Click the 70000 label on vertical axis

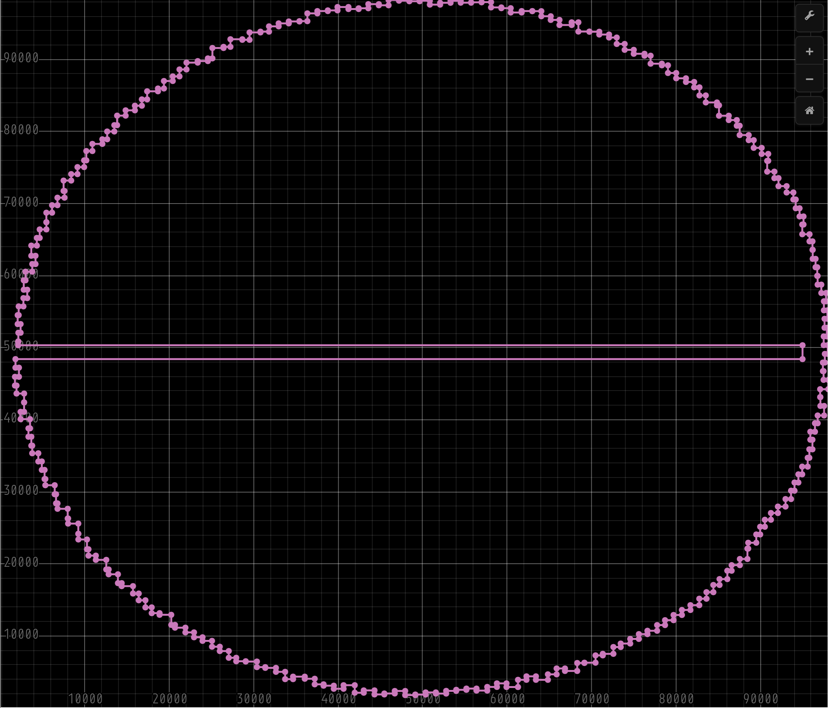(x=21, y=202)
